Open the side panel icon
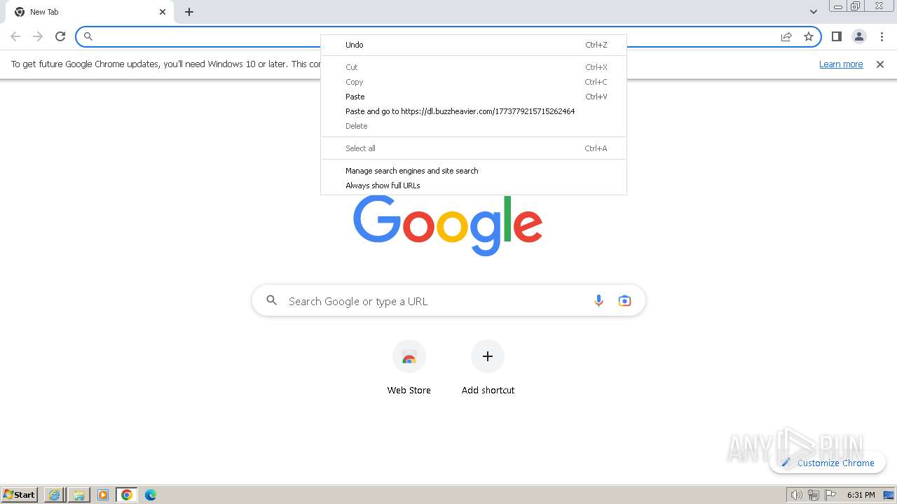This screenshot has width=897, height=504. pos(836,36)
